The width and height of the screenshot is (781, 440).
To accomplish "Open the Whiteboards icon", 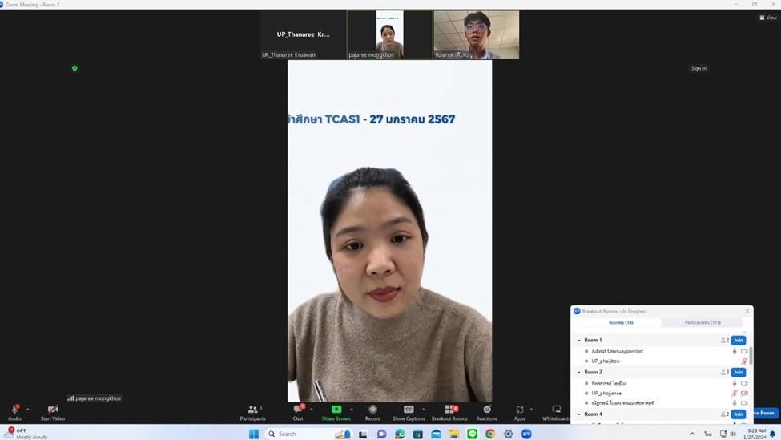I will click(557, 410).
